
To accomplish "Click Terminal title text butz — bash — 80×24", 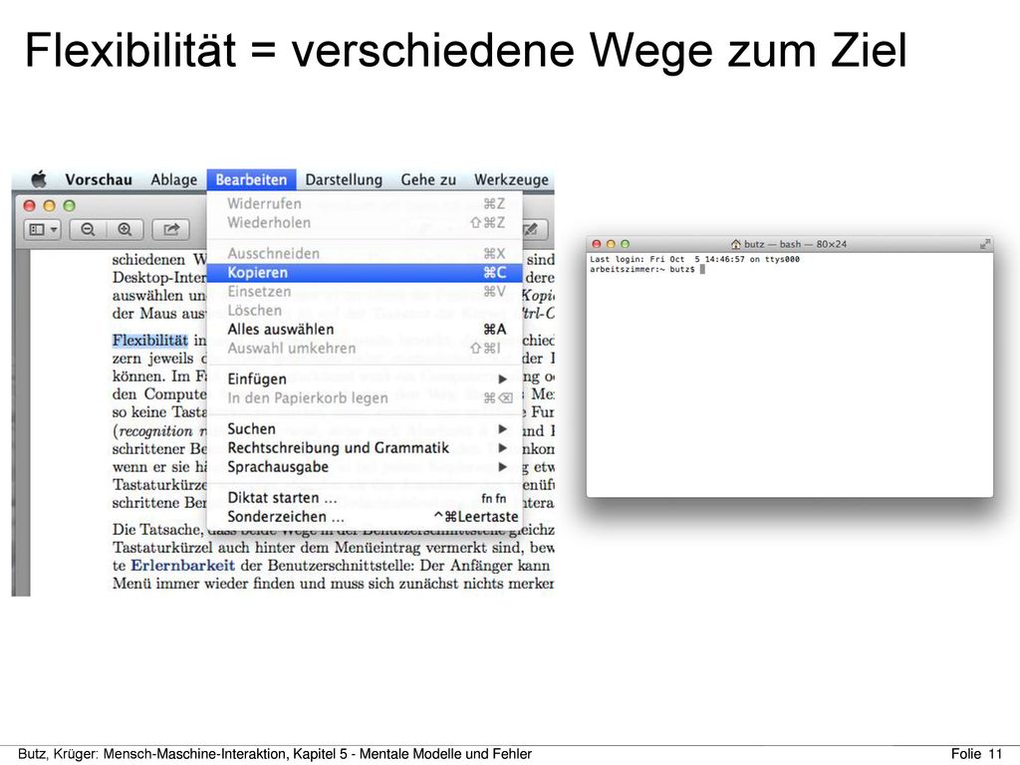I will [795, 244].
